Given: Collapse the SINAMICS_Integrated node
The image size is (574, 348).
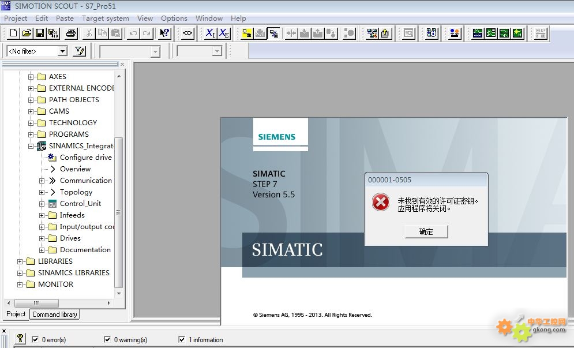Looking at the screenshot, I should pos(31,146).
